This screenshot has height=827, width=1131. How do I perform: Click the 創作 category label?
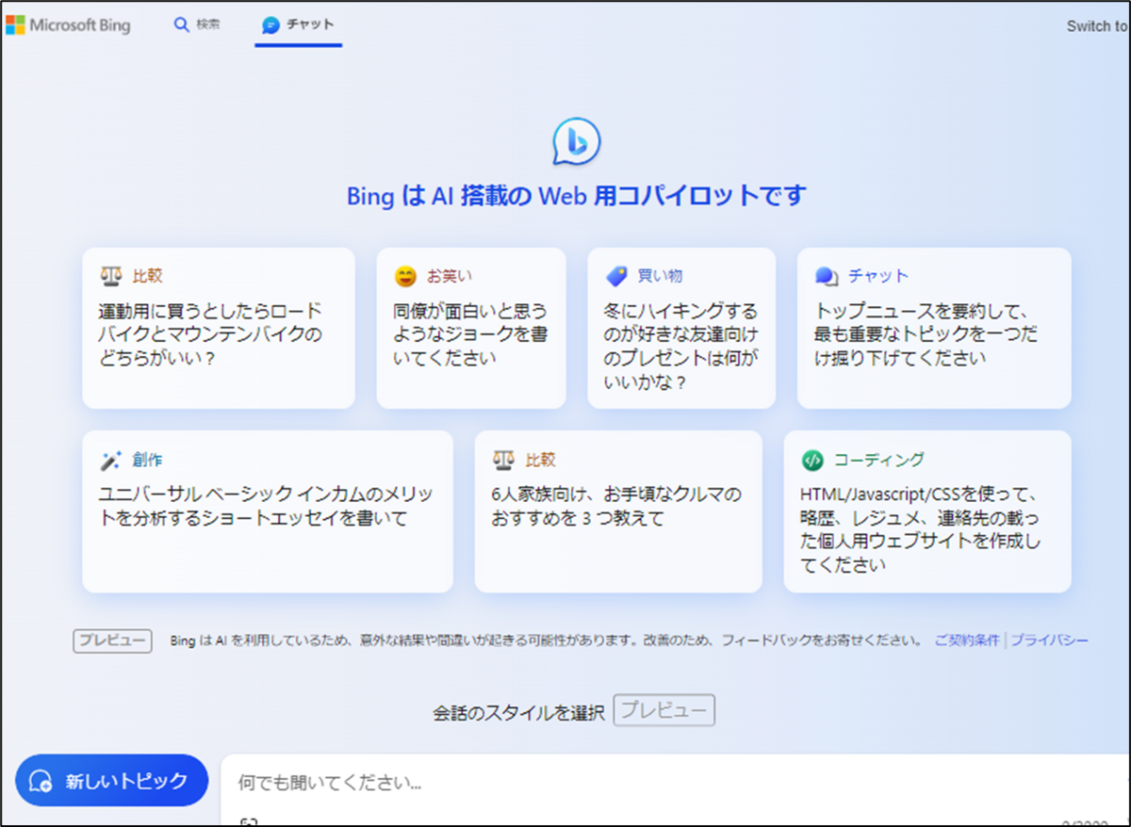tap(147, 461)
